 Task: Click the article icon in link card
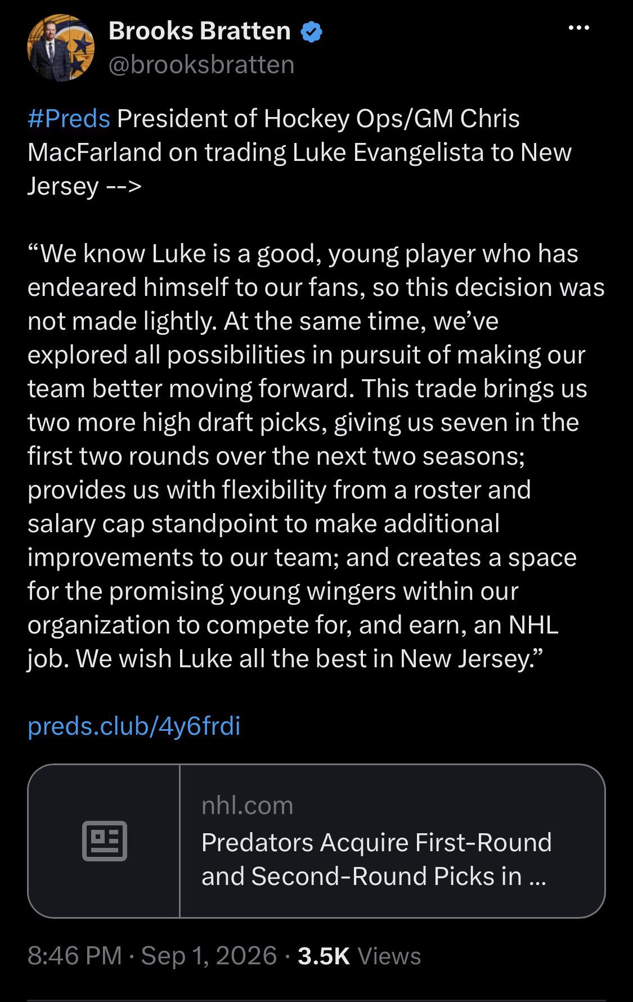105,841
